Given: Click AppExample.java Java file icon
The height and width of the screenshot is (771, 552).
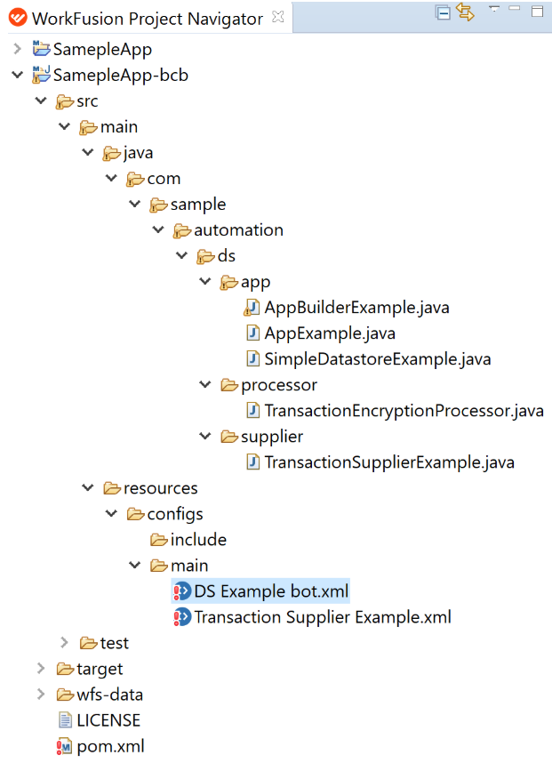Looking at the screenshot, I should coord(252,333).
